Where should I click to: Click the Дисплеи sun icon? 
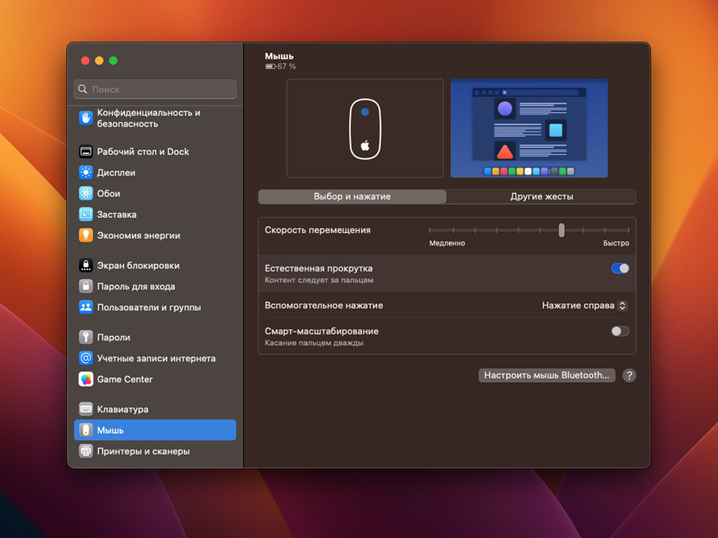(86, 173)
